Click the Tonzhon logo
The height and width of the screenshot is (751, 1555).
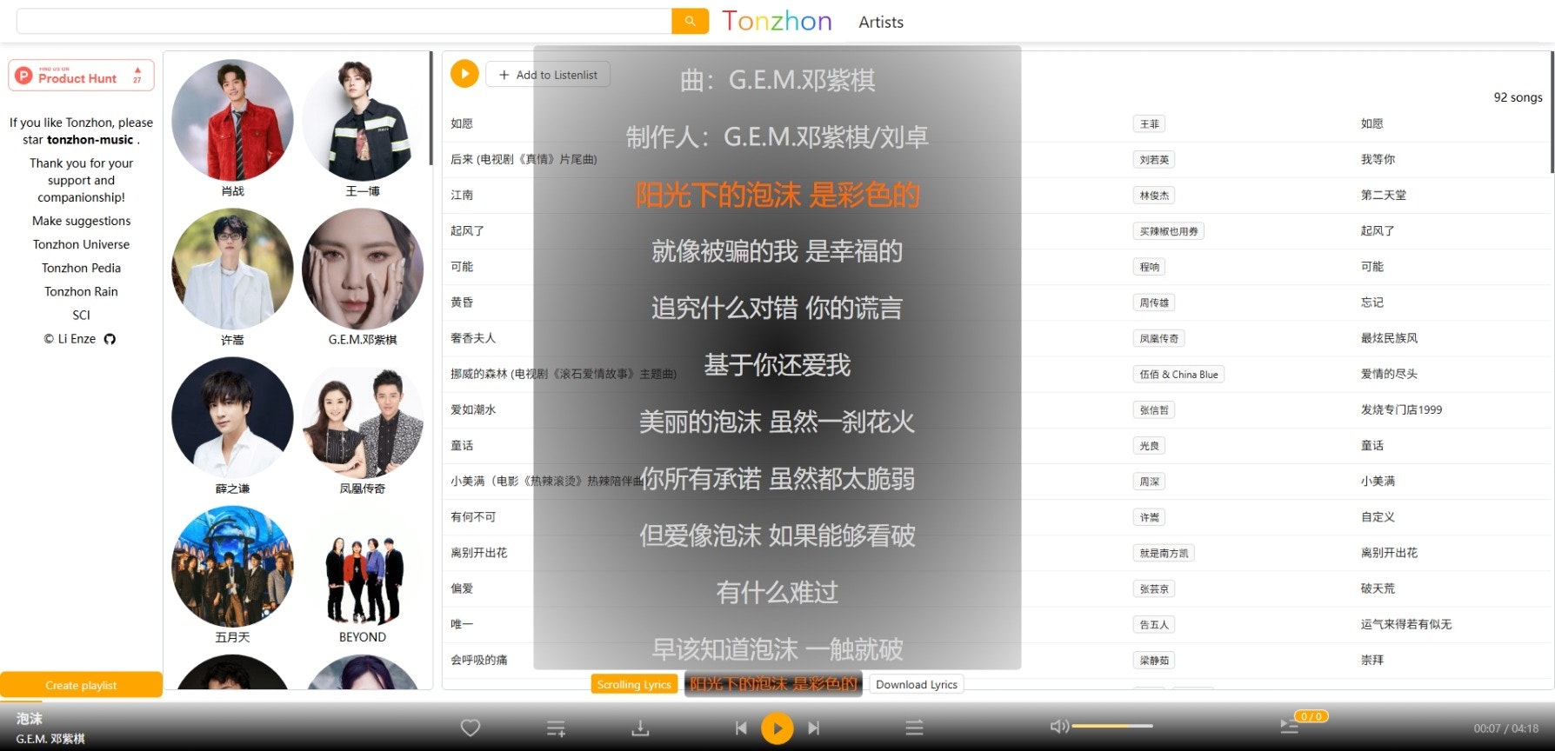click(x=777, y=21)
